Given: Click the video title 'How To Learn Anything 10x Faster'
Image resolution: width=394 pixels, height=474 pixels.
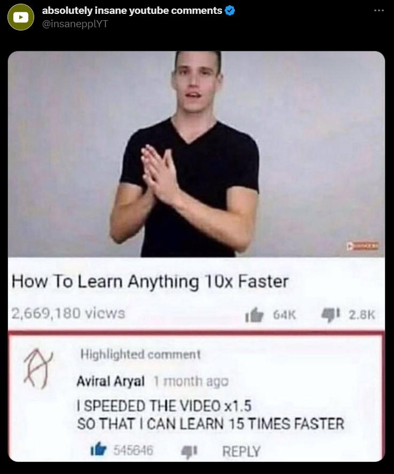Looking at the screenshot, I should click(150, 281).
